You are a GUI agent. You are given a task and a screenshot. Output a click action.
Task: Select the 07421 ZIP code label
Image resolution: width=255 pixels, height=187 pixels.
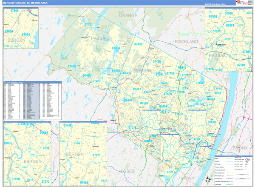(x=88, y=25)
